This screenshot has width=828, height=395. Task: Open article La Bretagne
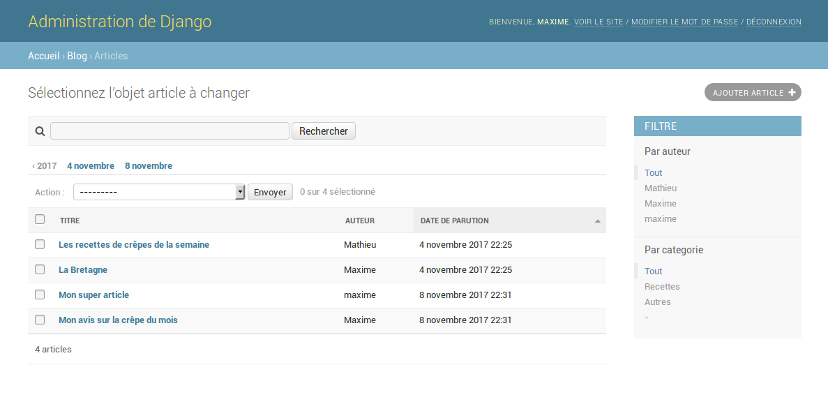click(x=83, y=270)
